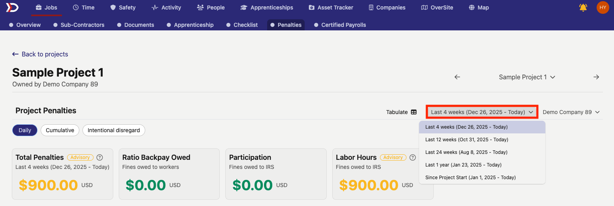The height and width of the screenshot is (206, 614).
Task: Go to next project with right arrow
Action: (596, 77)
